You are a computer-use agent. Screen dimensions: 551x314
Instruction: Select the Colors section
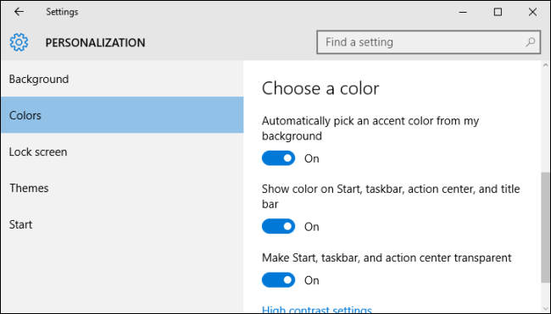(122, 115)
